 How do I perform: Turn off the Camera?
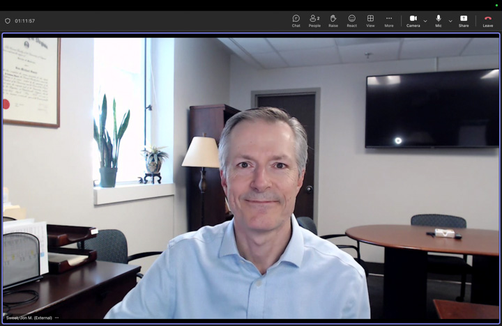point(413,21)
